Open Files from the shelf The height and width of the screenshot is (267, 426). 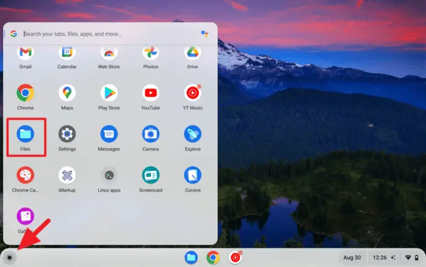pos(191,257)
